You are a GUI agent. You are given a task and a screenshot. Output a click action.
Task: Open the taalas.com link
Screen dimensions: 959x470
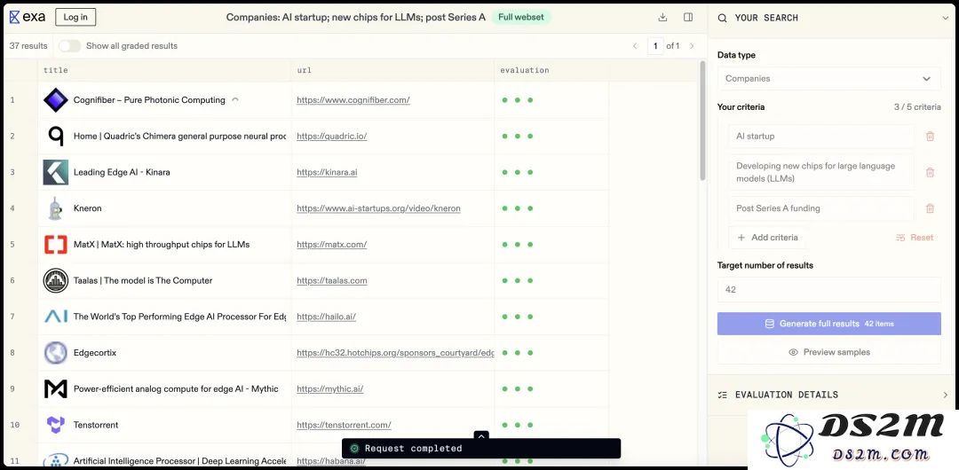332,280
